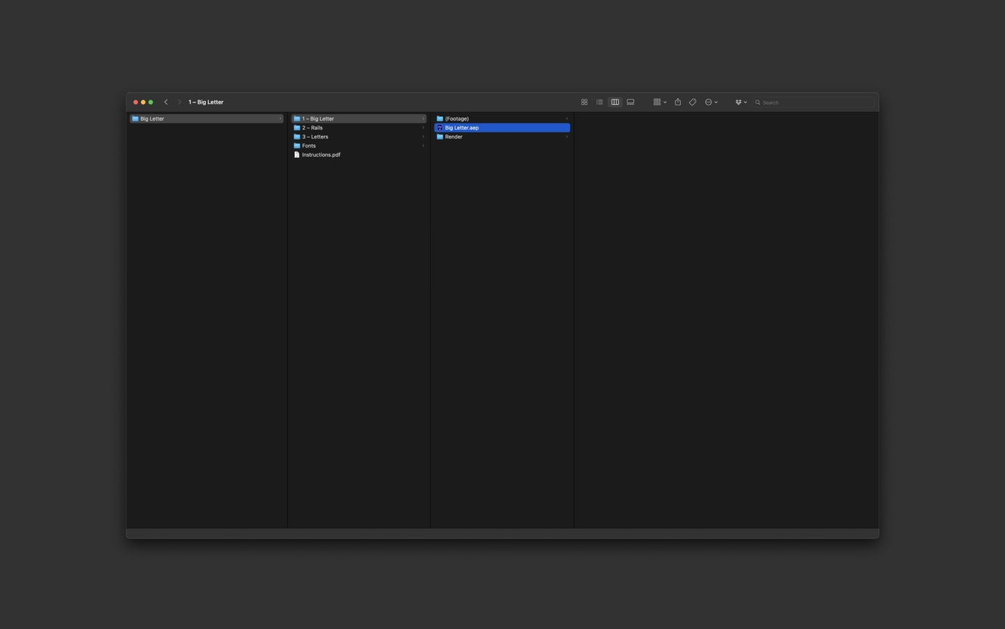Click the chevron beside Render
Image resolution: width=1005 pixels, height=629 pixels.
coord(567,137)
